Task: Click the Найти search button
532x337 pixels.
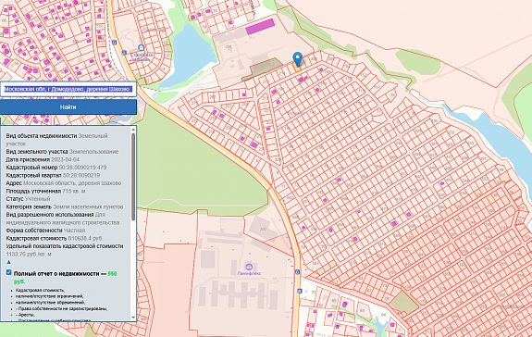Action: [68, 106]
